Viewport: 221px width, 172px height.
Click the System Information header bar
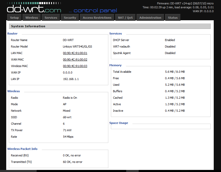click(110, 26)
